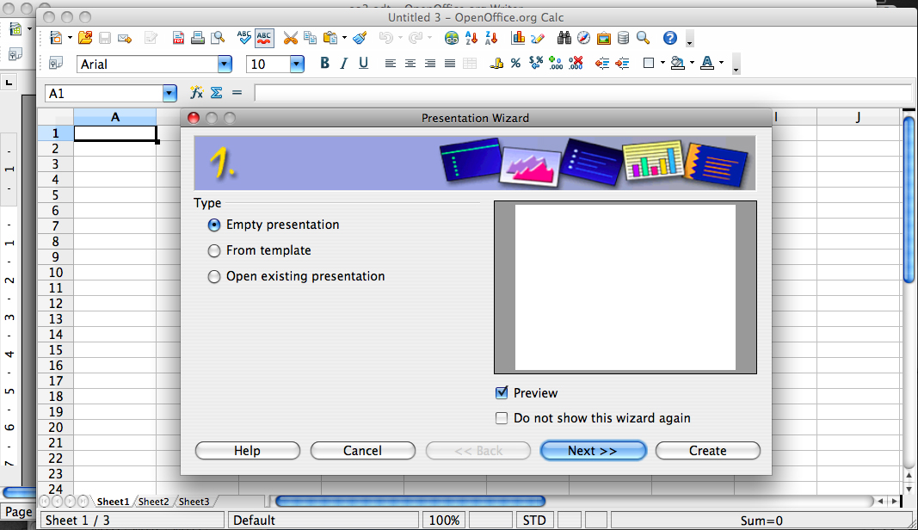Click the Create button
Viewport: 918px width, 530px height.
pyautogui.click(x=708, y=450)
